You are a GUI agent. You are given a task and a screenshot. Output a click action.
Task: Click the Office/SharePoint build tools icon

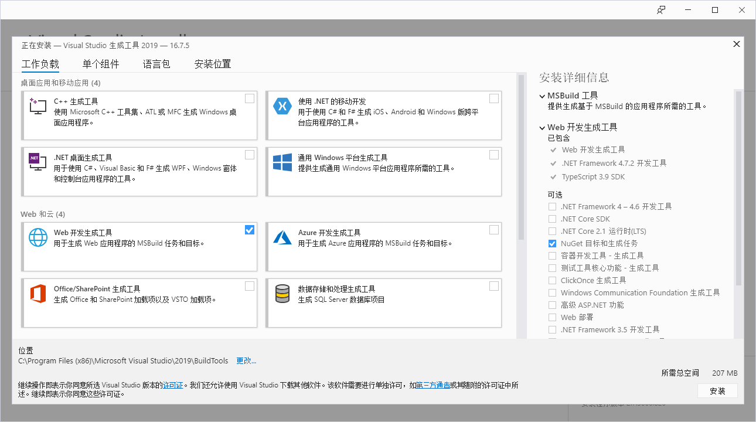coord(38,294)
